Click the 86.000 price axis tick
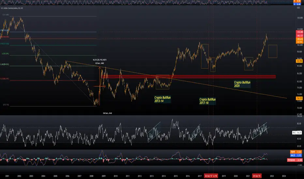The image size is (304, 179). pos(299,74)
